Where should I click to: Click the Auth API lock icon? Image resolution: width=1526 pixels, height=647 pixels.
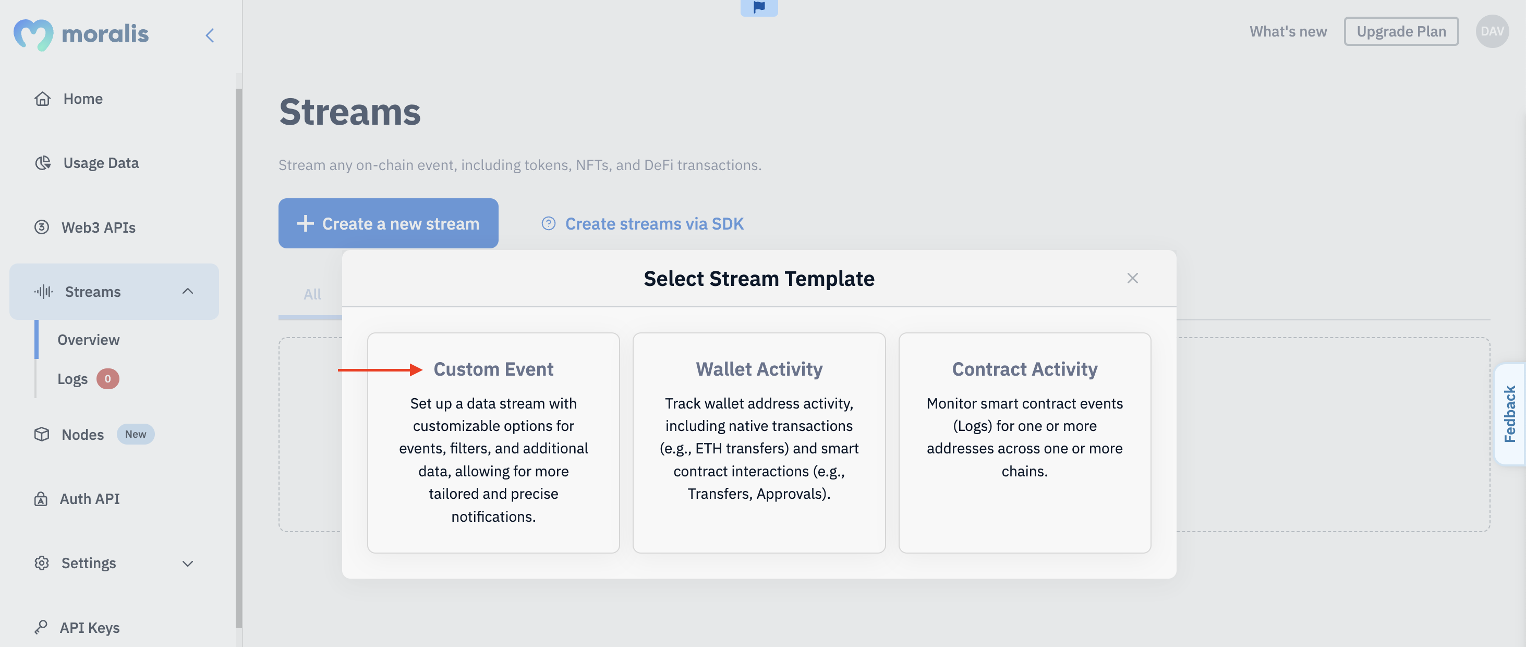[40, 499]
